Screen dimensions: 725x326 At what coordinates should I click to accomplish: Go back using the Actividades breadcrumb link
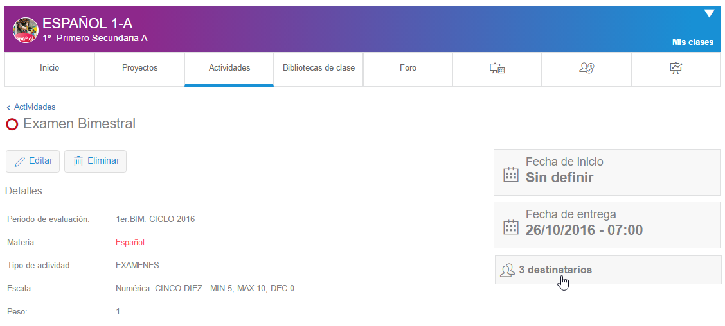[x=35, y=107]
